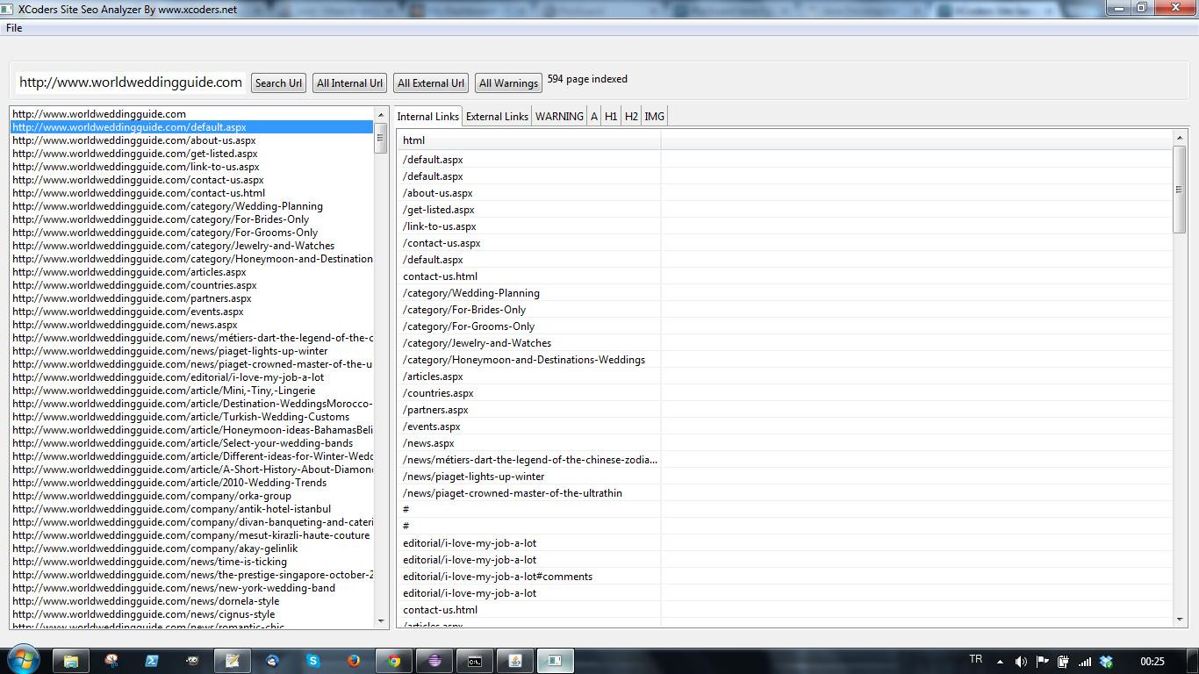Switch to the External Links tab
This screenshot has height=674, width=1199.
[497, 116]
